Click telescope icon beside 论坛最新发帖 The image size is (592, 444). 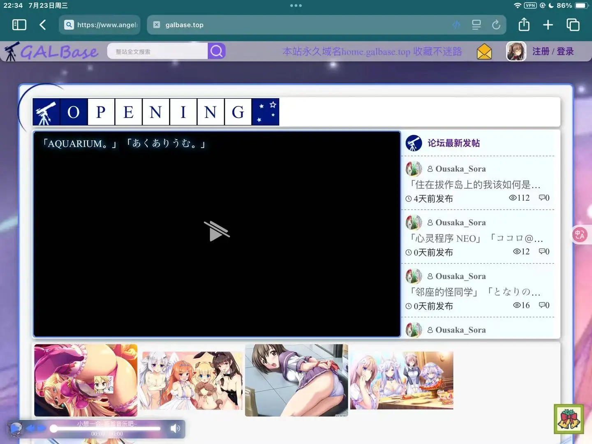coord(414,143)
